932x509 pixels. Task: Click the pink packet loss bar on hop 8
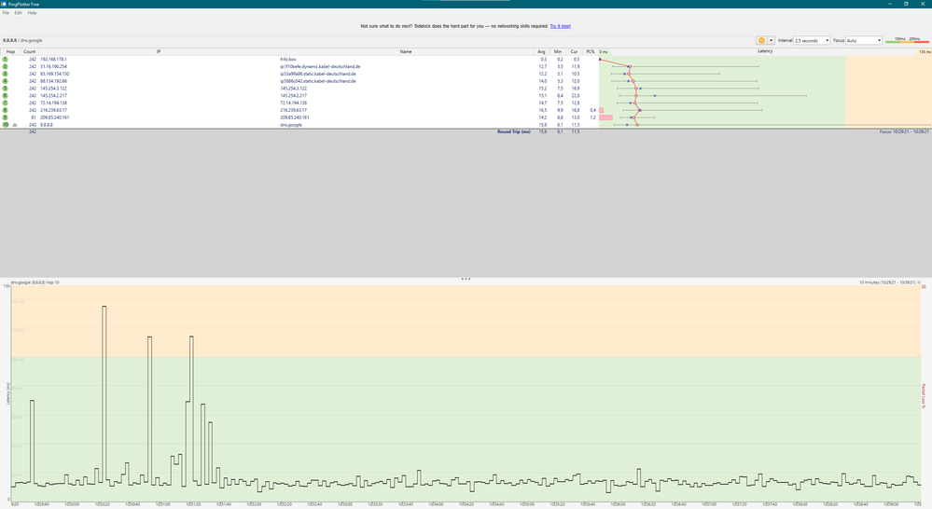click(602, 110)
